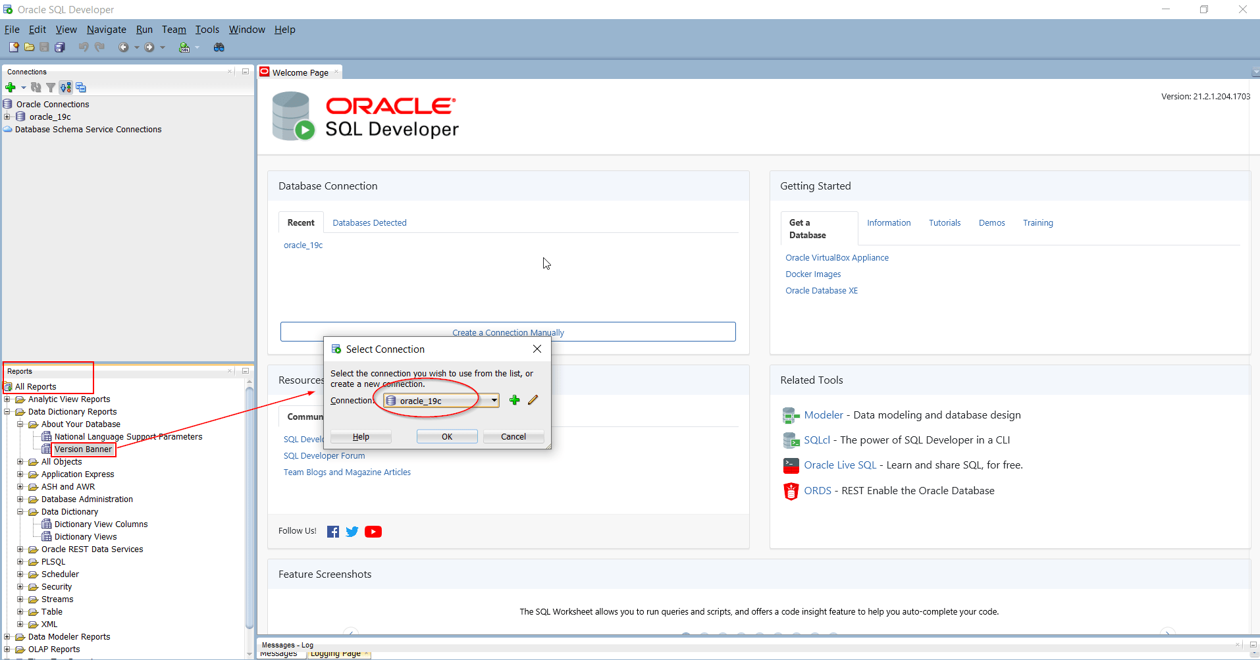This screenshot has height=660, width=1260.
Task: Expand the oracle_19c connection node
Action: (7, 116)
